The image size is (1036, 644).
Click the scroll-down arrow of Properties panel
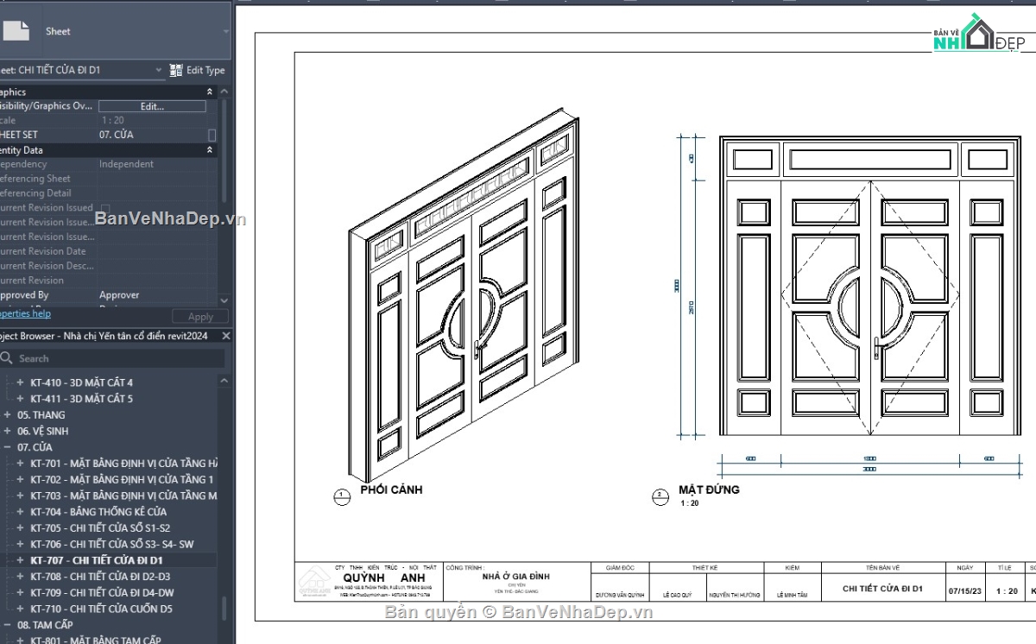pos(224,300)
